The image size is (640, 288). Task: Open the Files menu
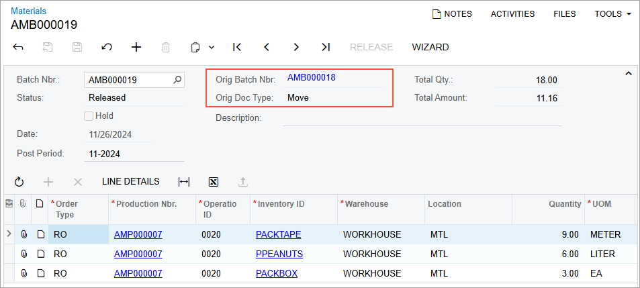(x=564, y=13)
